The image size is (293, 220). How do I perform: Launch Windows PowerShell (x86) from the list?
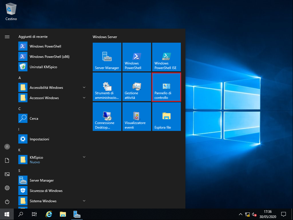52,56
